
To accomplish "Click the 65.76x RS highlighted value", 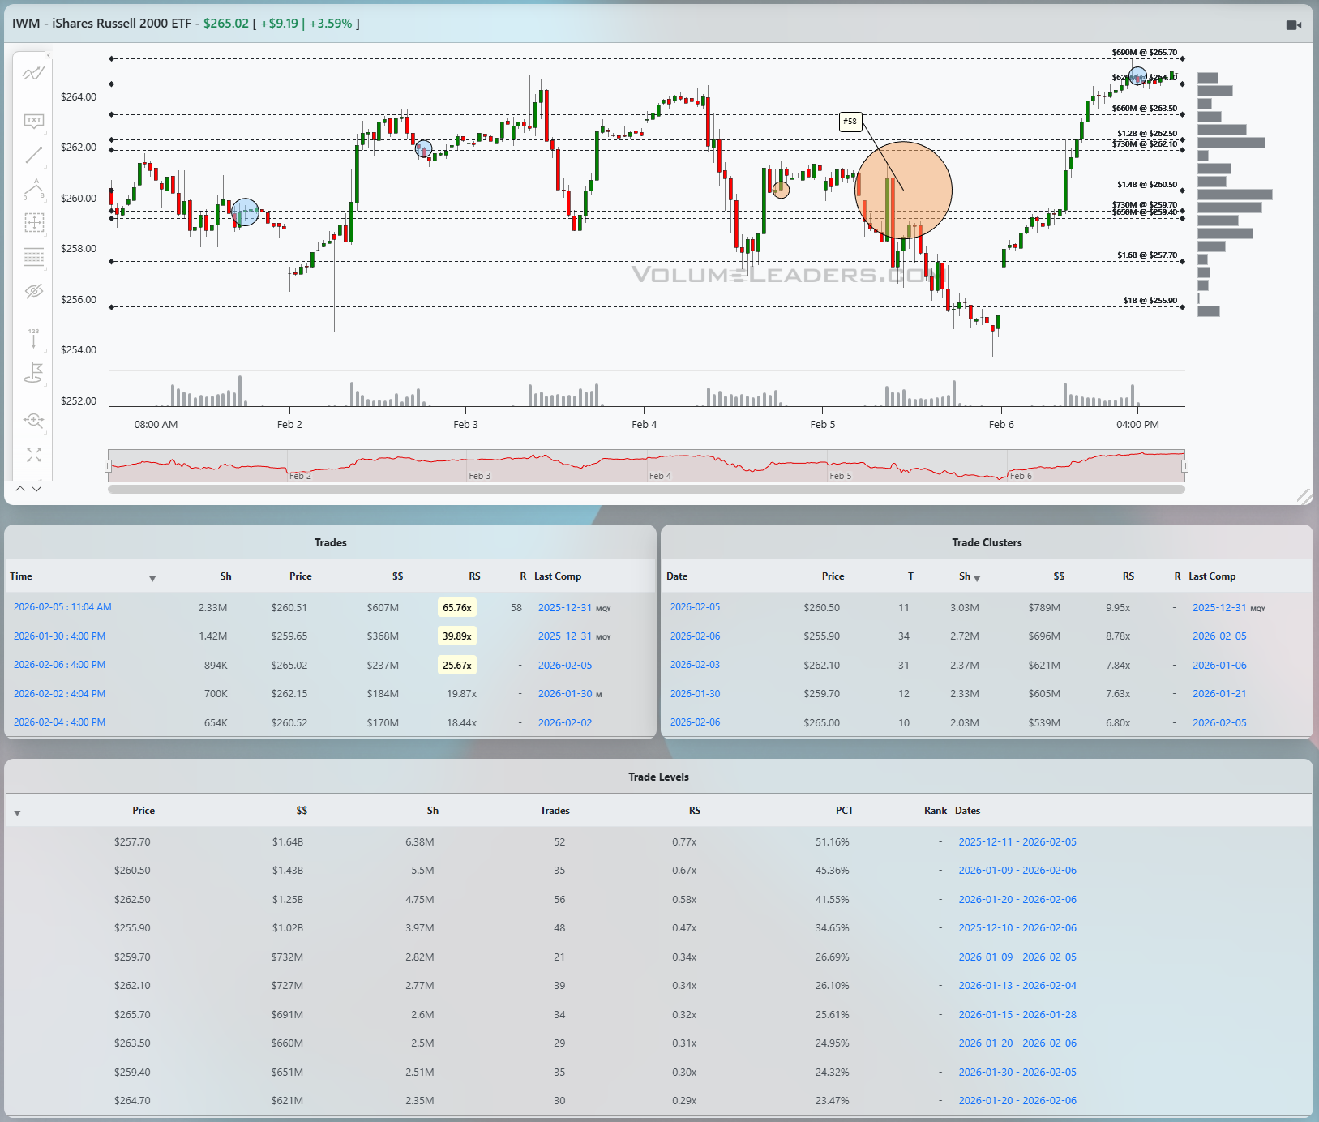I will (x=457, y=608).
